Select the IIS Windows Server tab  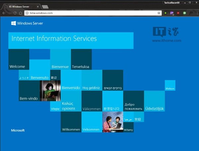point(21,7)
